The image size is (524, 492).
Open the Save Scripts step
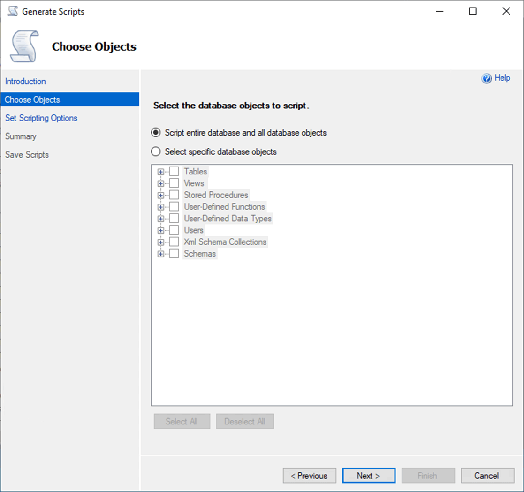click(27, 155)
